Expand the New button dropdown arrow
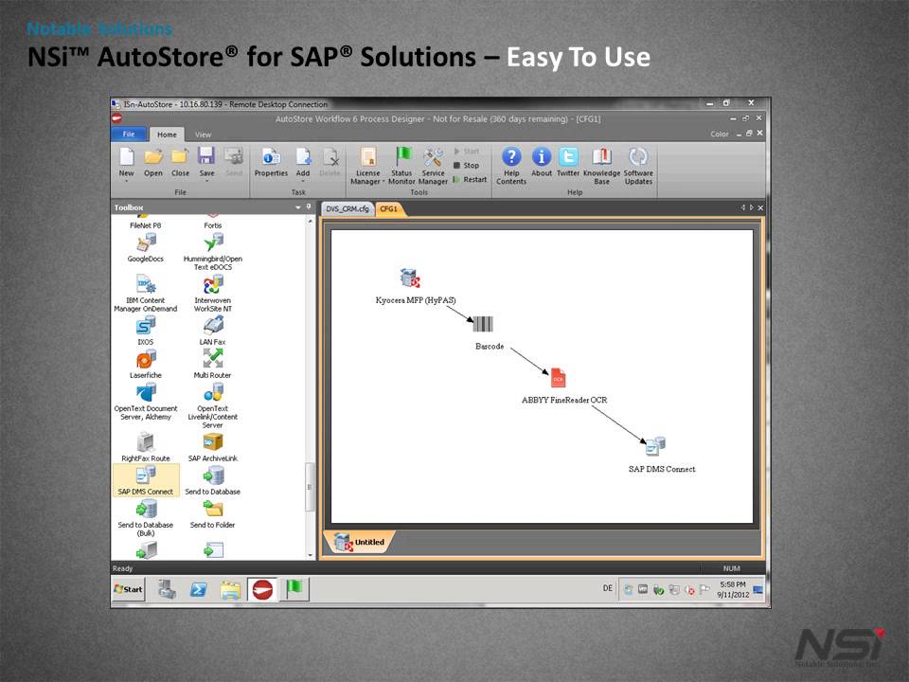Image resolution: width=909 pixels, height=682 pixels. pyautogui.click(x=126, y=181)
